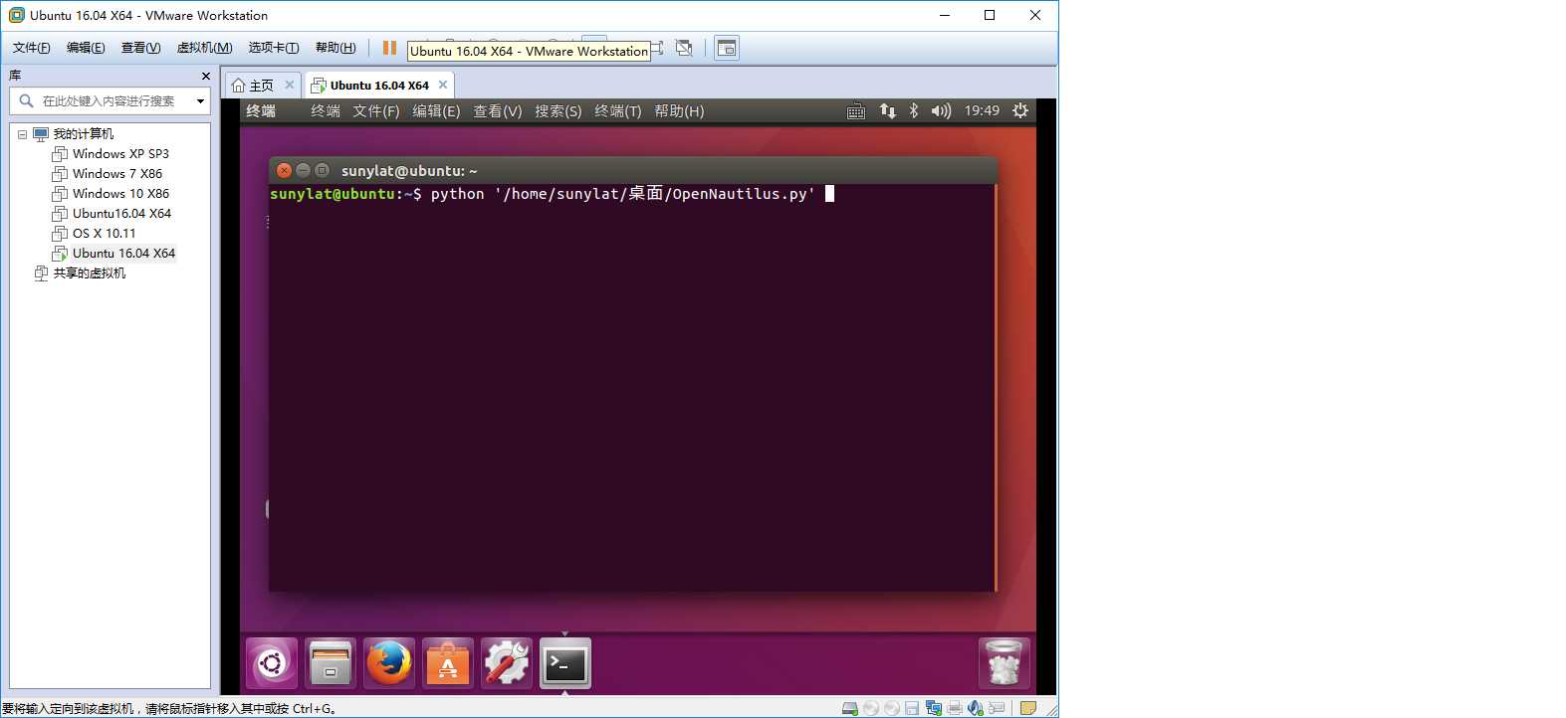Click the sunylat@ubuntu: ~ terminal title

[409, 171]
